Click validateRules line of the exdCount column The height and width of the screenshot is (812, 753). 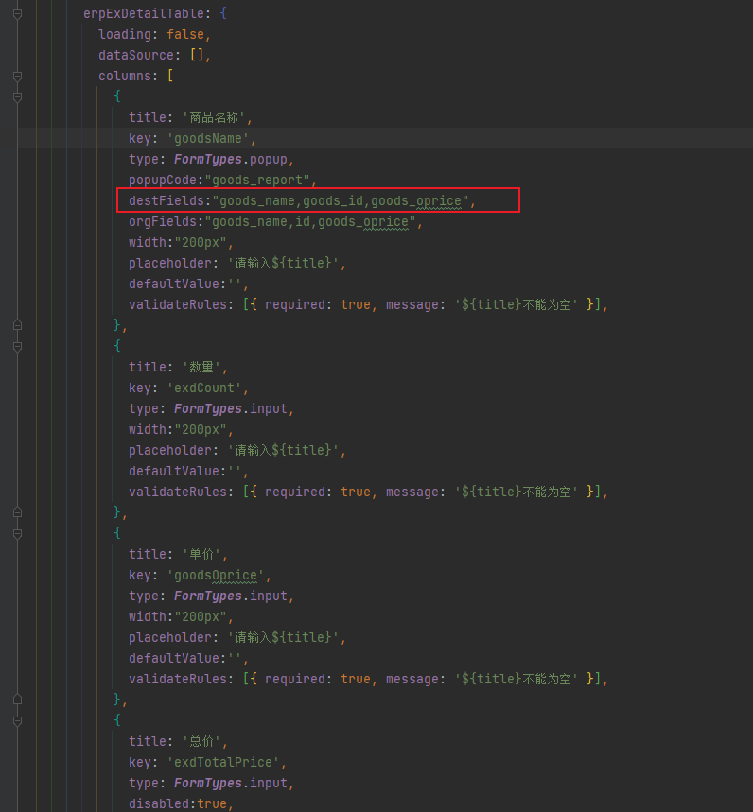(x=368, y=492)
